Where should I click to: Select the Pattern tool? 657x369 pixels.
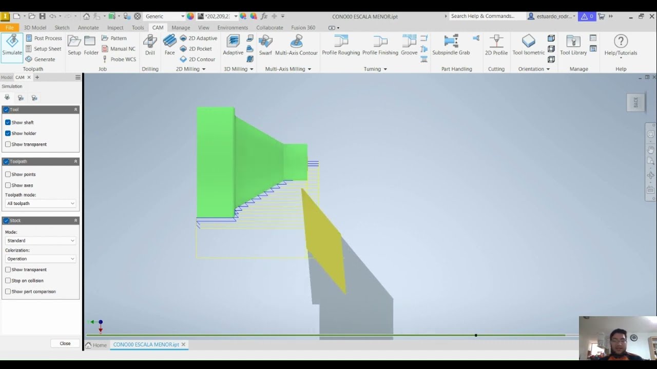click(114, 38)
